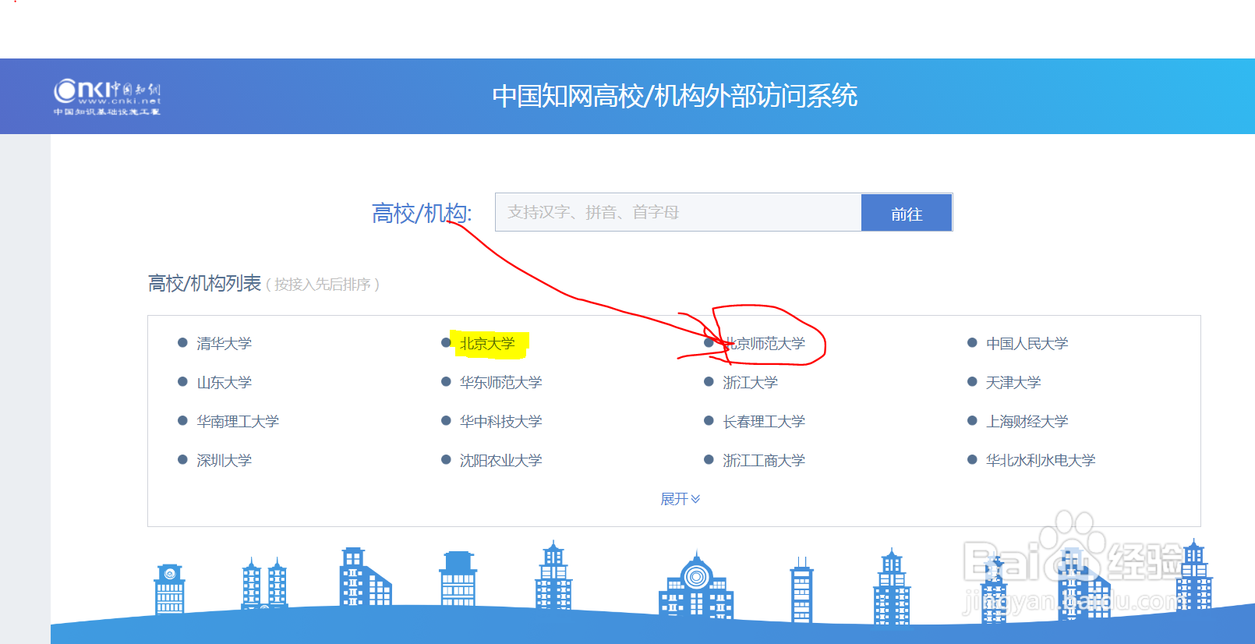
Task: Focus the 高校/机构 search input field
Action: [678, 212]
